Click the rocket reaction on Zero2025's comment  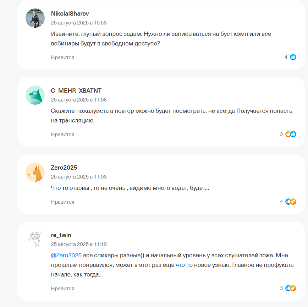tap(293, 201)
